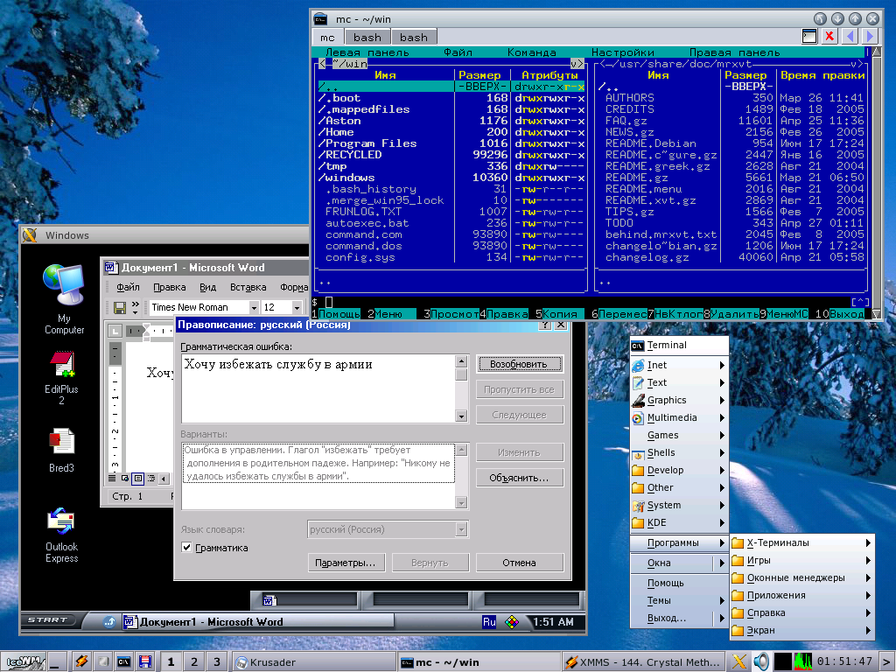896x672 pixels.
Task: Click inside the grammar error text box
Action: pyautogui.click(x=319, y=388)
